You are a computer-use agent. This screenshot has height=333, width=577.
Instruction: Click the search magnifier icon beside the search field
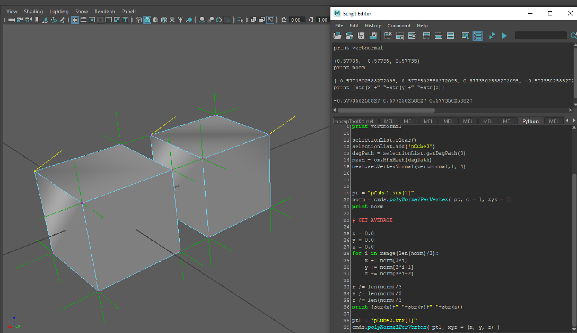coord(573,36)
